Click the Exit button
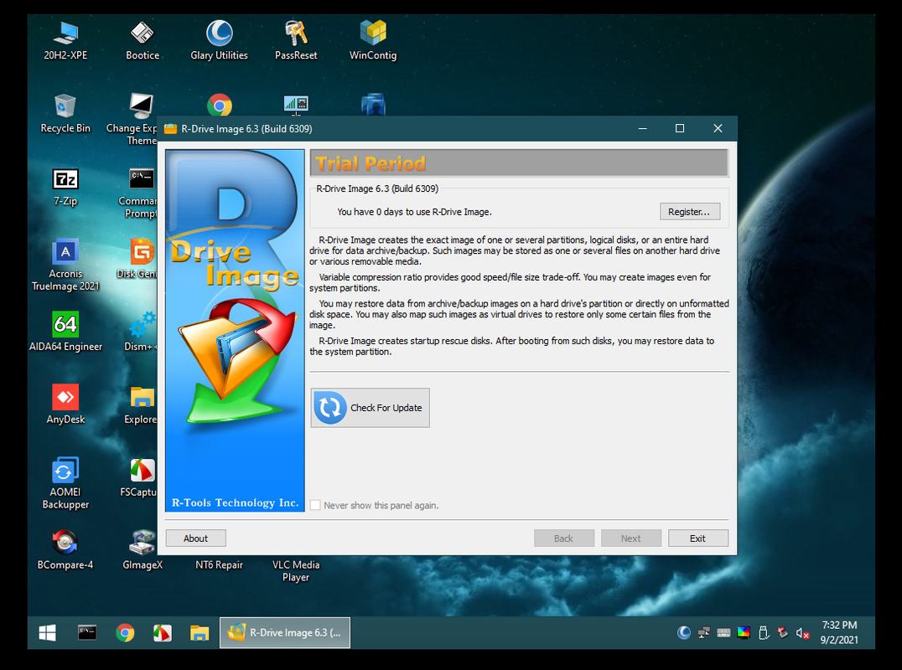The height and width of the screenshot is (670, 902). point(697,539)
